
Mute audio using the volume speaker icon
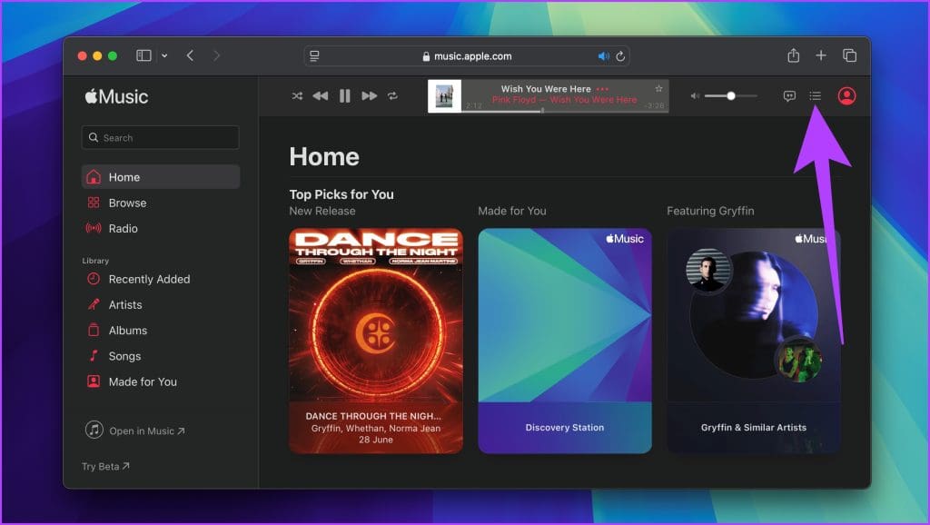(x=694, y=95)
